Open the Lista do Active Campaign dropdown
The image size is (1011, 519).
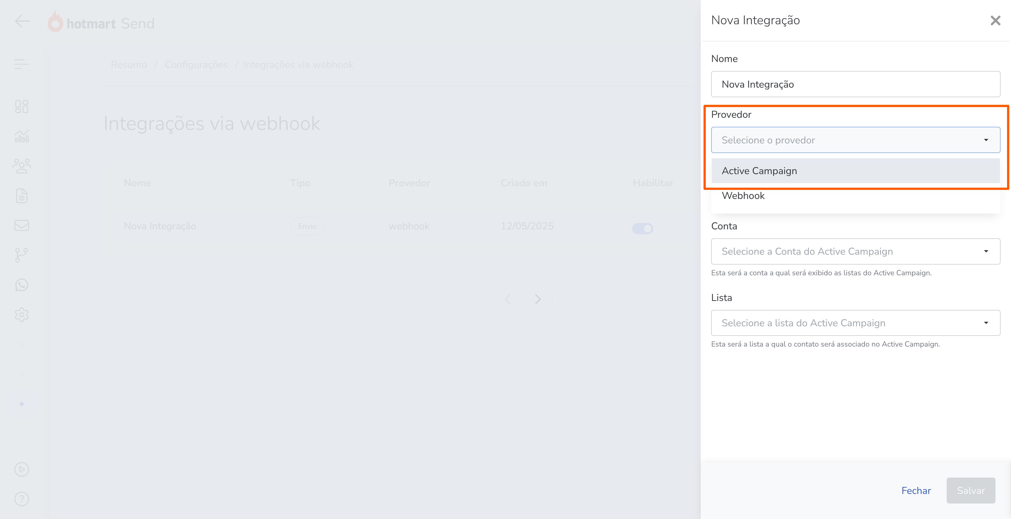click(856, 323)
